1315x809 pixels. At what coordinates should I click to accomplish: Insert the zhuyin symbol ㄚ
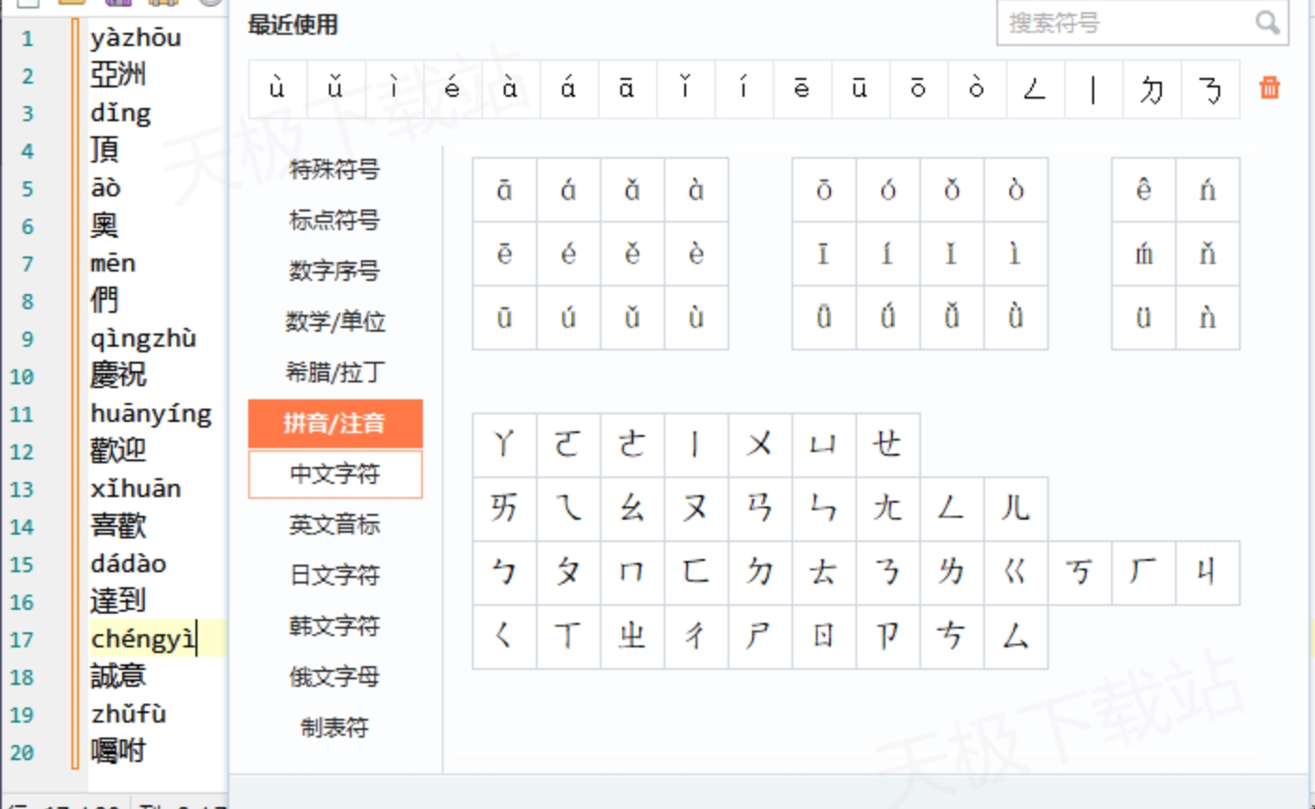(505, 445)
